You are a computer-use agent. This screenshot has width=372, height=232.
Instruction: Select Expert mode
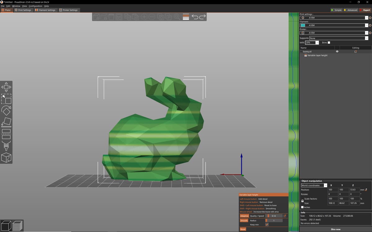pyautogui.click(x=365, y=10)
